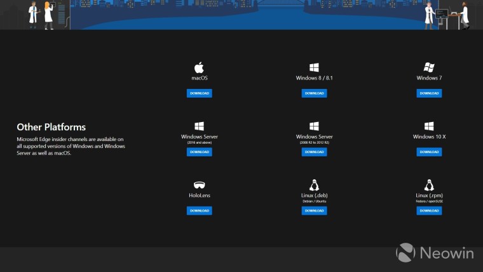Click the HoloLens headset icon
Image resolution: width=483 pixels, height=272 pixels.
point(200,185)
